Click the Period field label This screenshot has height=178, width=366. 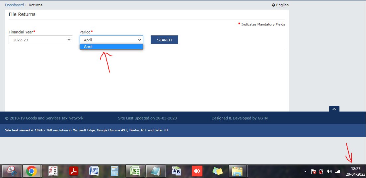85,32
